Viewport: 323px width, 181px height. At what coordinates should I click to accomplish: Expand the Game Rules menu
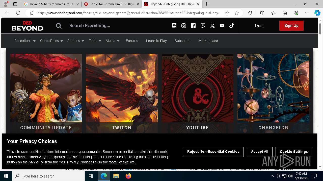[x=51, y=41]
